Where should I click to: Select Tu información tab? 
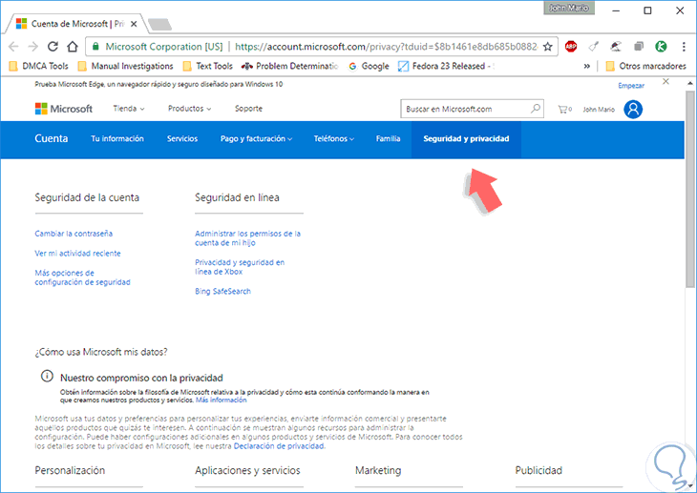coord(117,138)
